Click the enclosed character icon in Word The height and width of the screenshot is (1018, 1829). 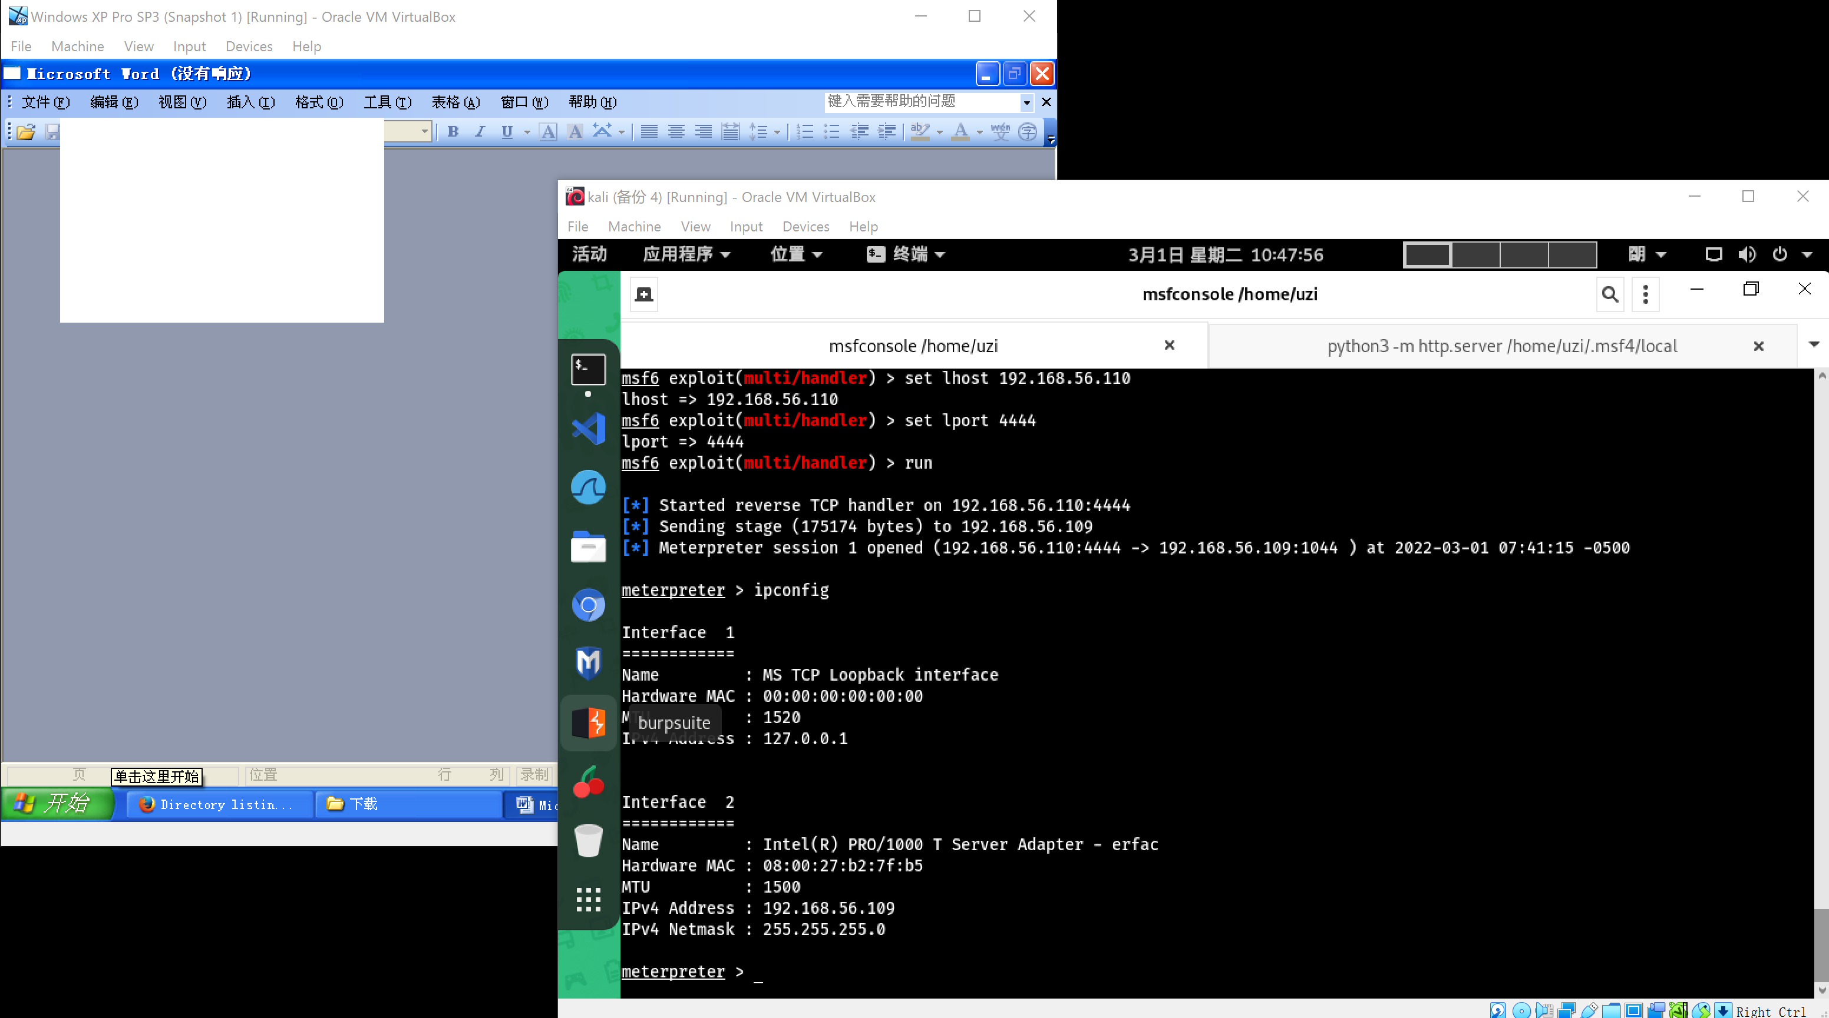(x=1028, y=132)
